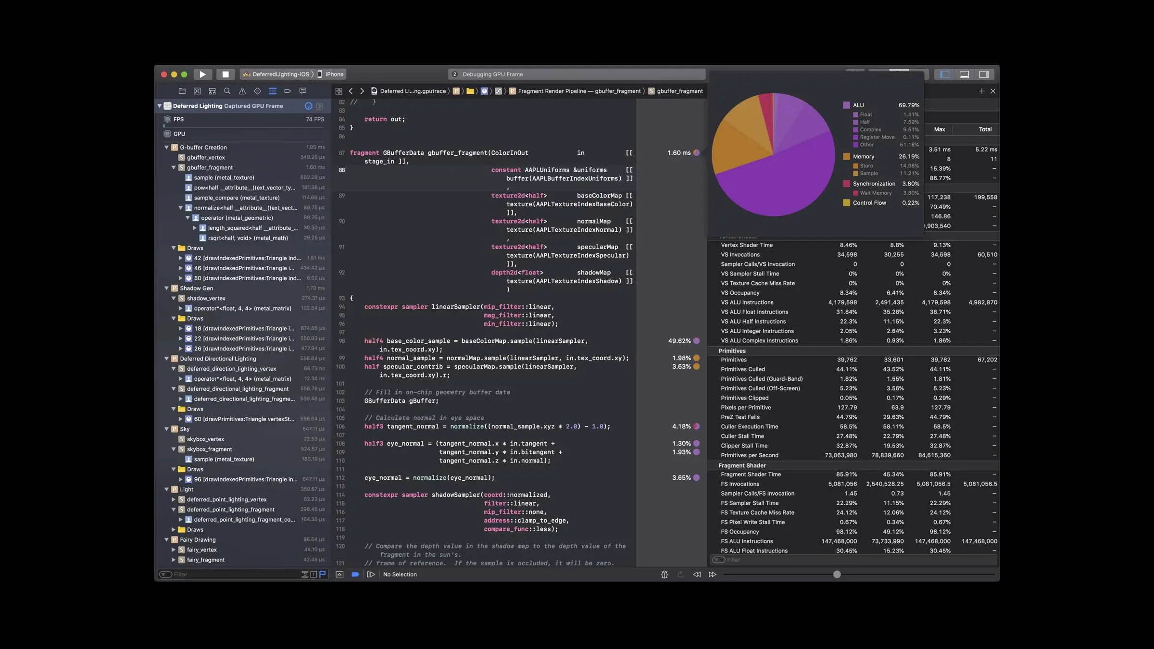Viewport: 1154px width, 649px height.
Task: Select skybox_vertex shader row
Action: 243,439
